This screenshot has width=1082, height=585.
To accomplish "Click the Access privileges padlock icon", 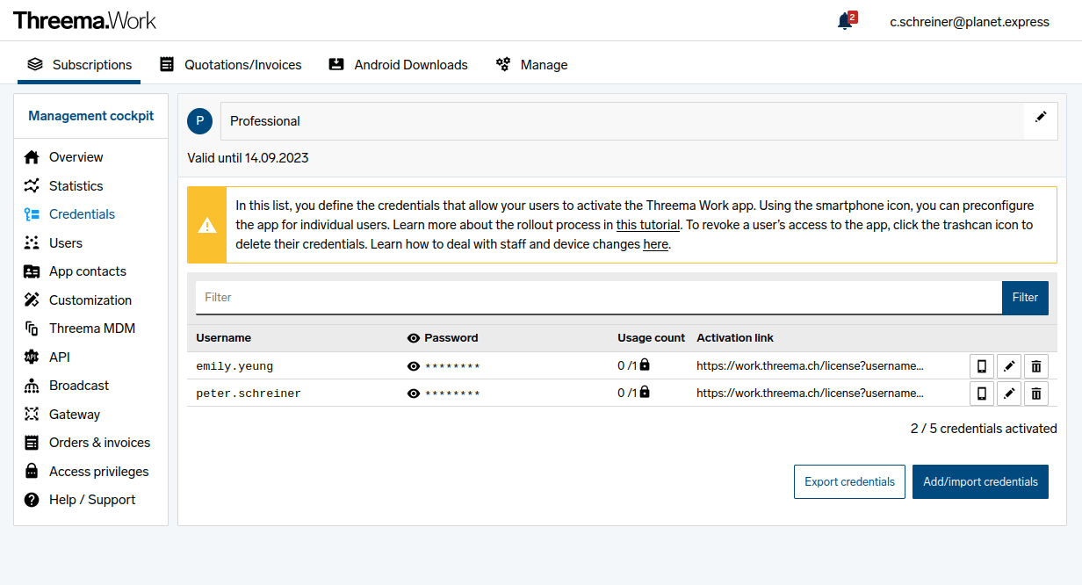I will (x=32, y=472).
